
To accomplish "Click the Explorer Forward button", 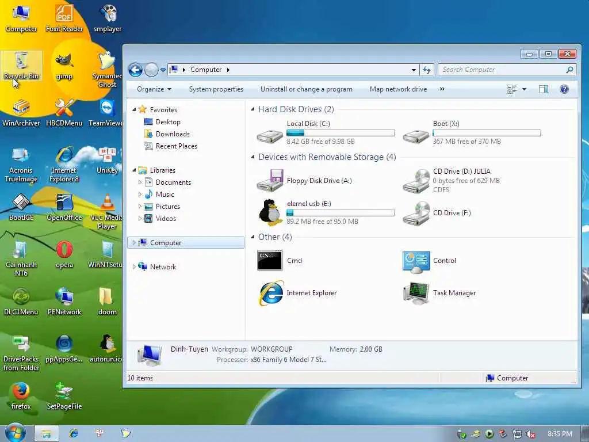I will (151, 70).
